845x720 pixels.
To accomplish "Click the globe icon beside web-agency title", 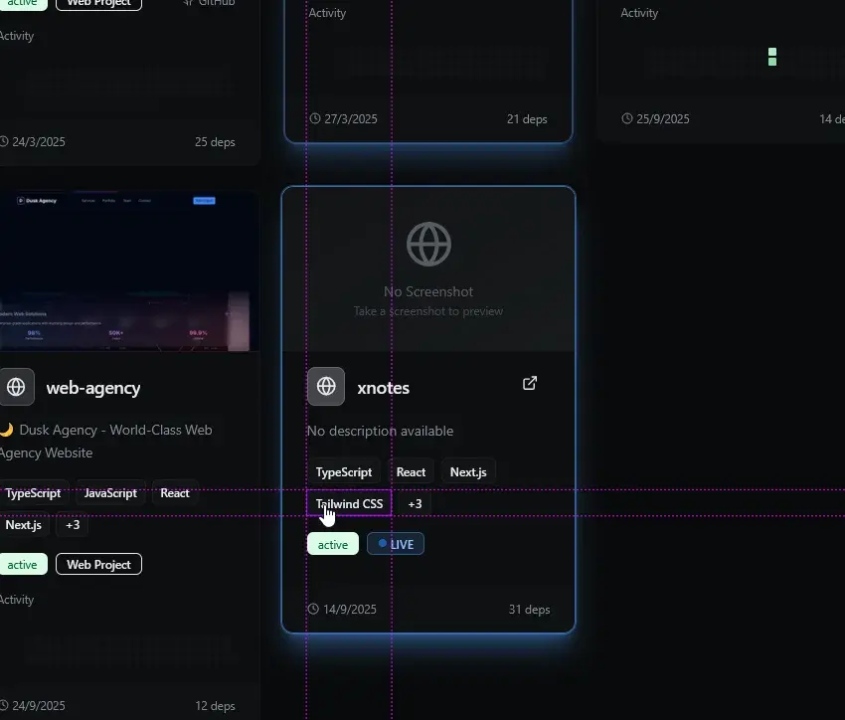I will point(16,387).
